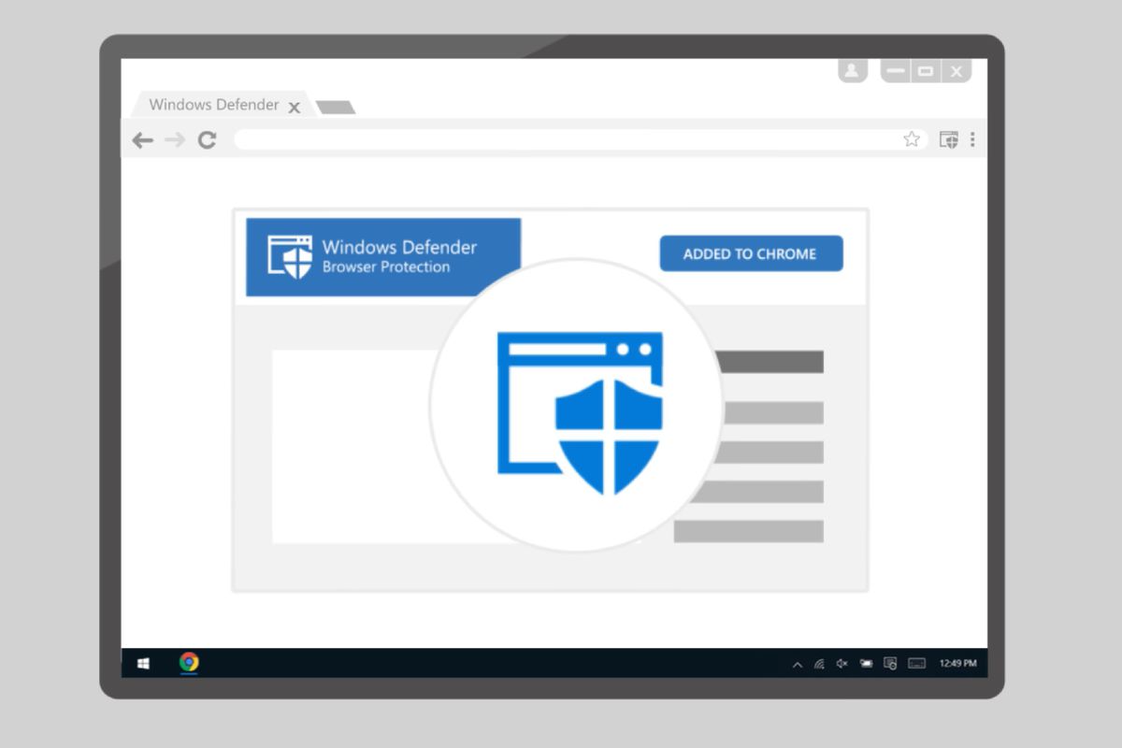
Task: Open the touch keyboard from the system tray
Action: [918, 663]
